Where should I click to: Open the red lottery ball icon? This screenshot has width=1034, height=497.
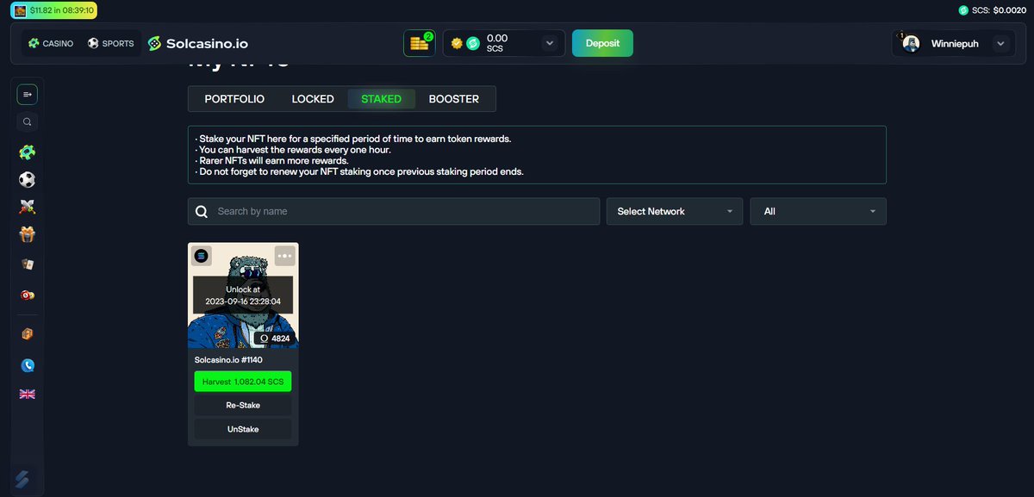click(x=28, y=295)
